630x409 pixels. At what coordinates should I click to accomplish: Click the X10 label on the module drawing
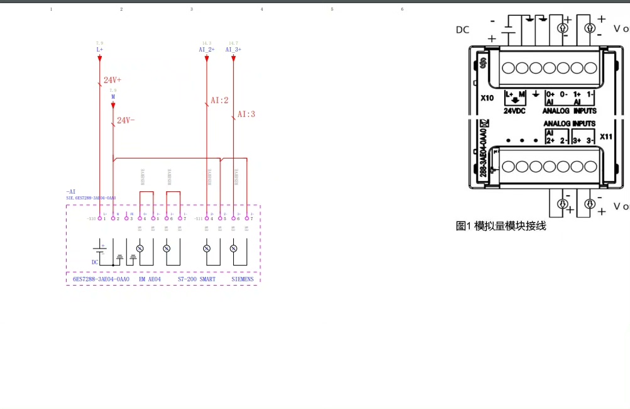[487, 98]
